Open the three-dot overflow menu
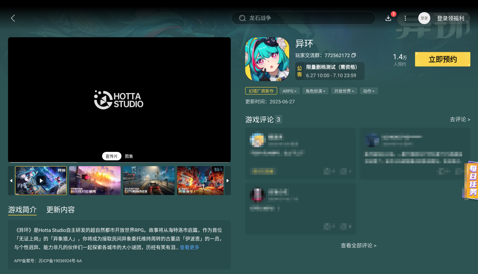The image size is (478, 274). click(405, 18)
